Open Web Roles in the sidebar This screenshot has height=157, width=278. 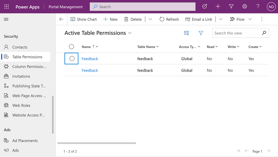click(26, 105)
